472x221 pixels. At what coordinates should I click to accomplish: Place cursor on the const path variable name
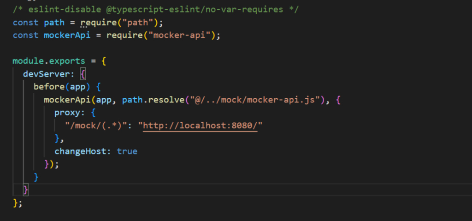(54, 22)
